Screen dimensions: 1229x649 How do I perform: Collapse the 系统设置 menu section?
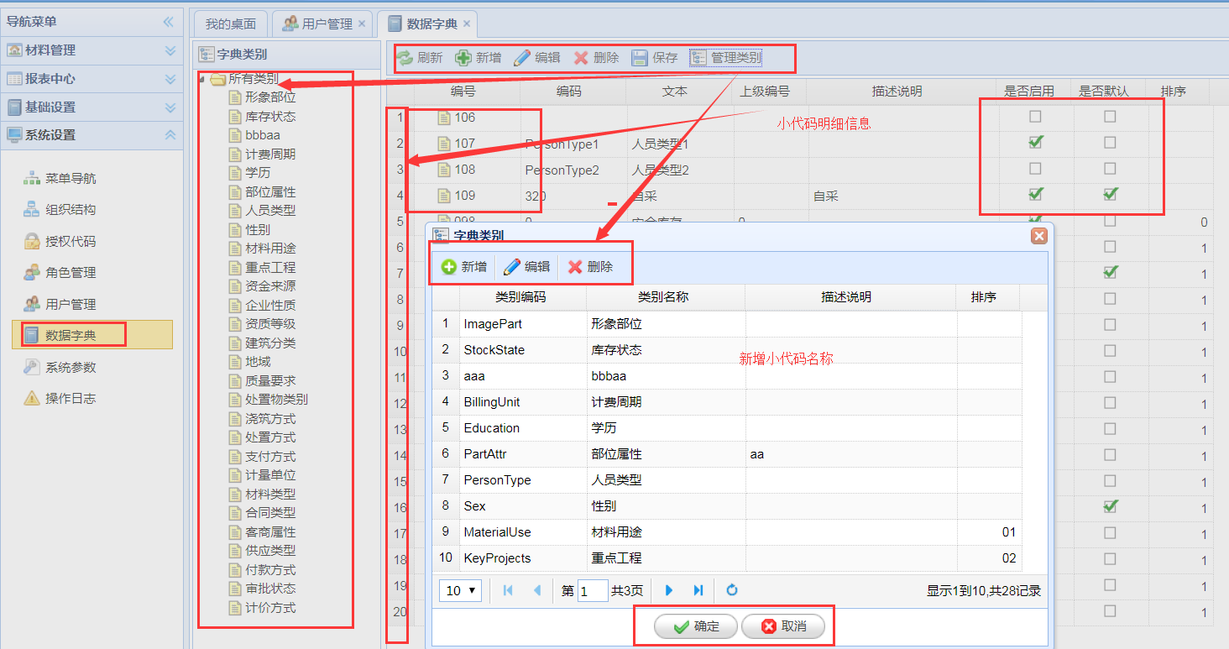(170, 134)
